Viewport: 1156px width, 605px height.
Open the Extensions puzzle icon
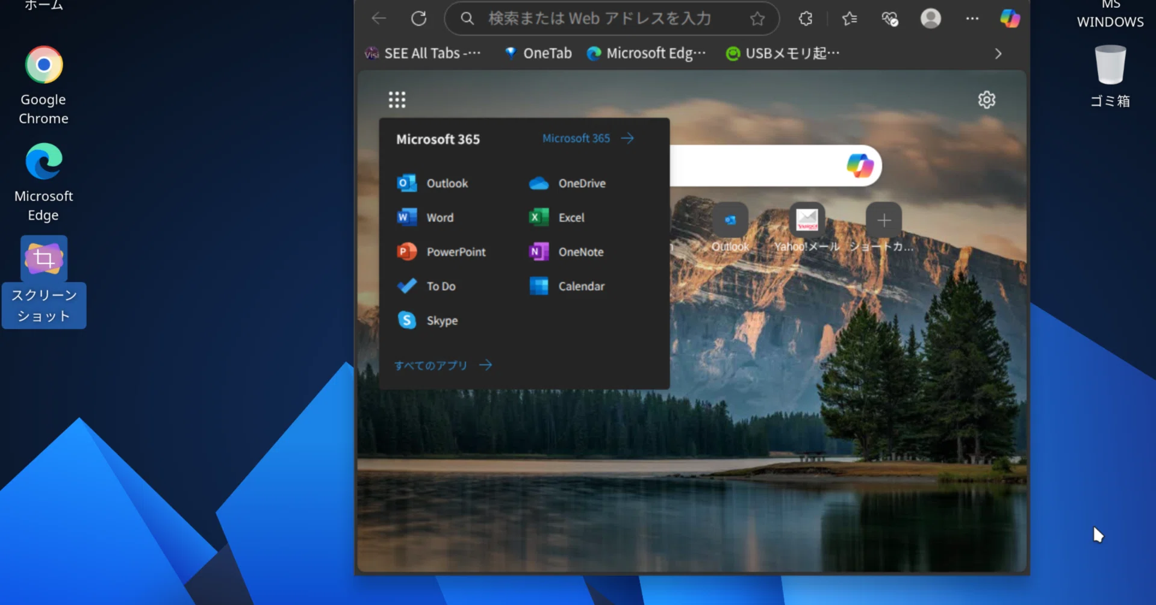(805, 19)
